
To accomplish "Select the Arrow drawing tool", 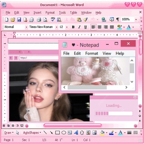I will (x=51, y=132).
